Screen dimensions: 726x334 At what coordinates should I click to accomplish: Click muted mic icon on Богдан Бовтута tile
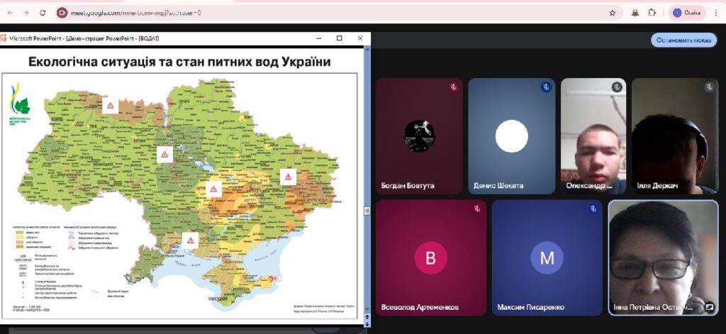tap(454, 87)
